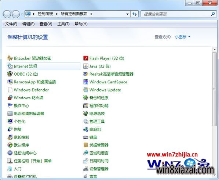Click the Windows 防火墙 icon
The width and height of the screenshot is (219, 180).
click(10, 98)
